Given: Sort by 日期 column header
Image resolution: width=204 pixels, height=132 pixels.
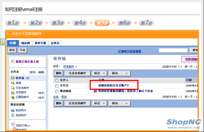Looking at the screenshot, I should click(189, 80).
